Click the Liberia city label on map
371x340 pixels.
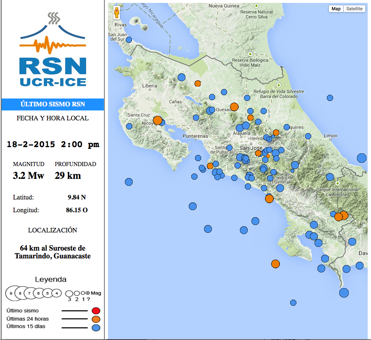(x=149, y=86)
